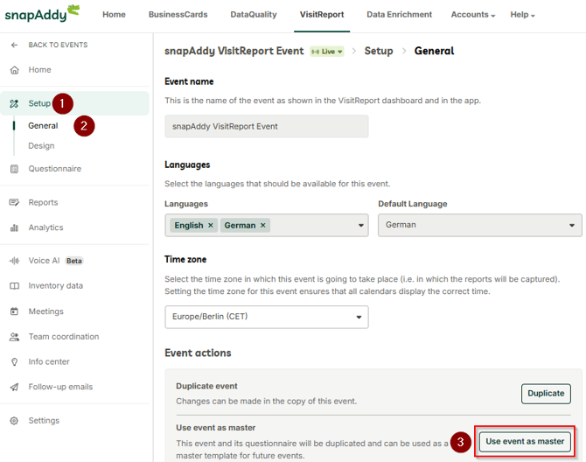Open Follow-up emails in sidebar
The width and height of the screenshot is (586, 462).
60,387
